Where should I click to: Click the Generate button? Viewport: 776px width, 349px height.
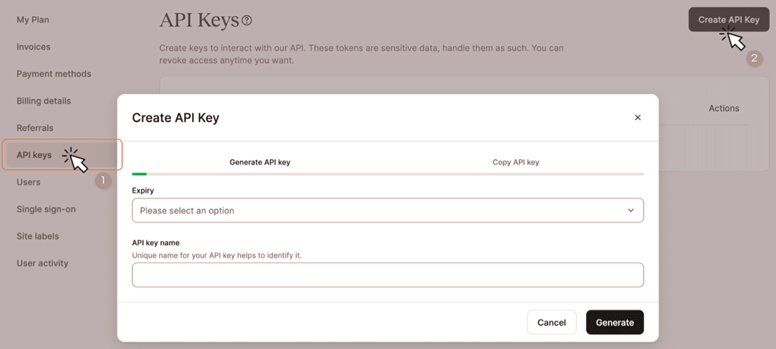[x=615, y=323]
